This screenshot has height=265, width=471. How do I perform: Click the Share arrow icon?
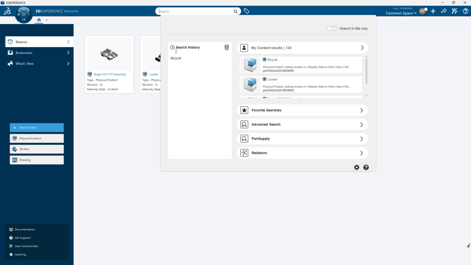[x=444, y=11]
